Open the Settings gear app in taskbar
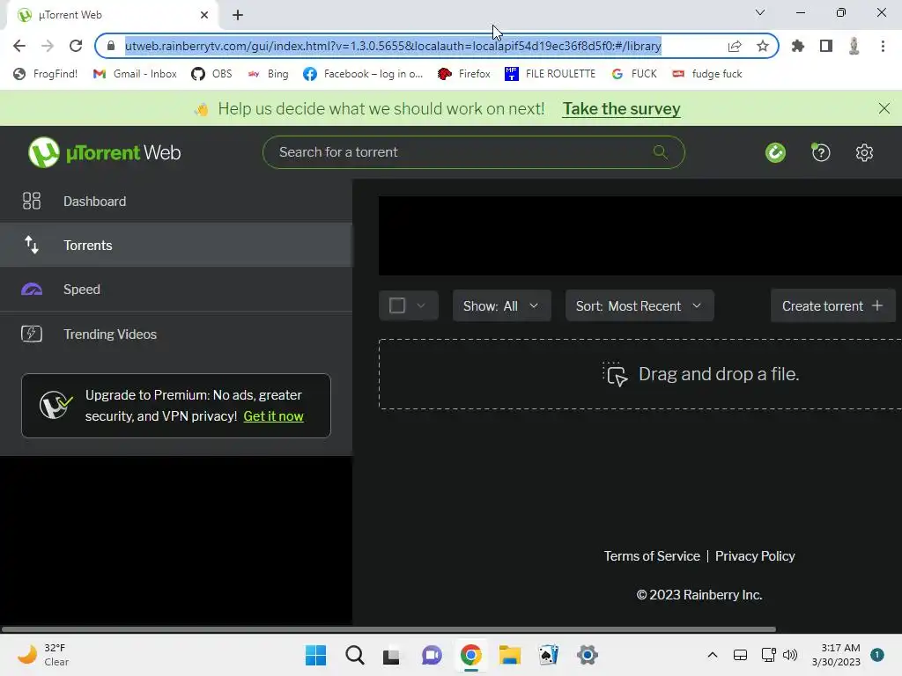Screen dimensions: 902x676 tap(588, 655)
